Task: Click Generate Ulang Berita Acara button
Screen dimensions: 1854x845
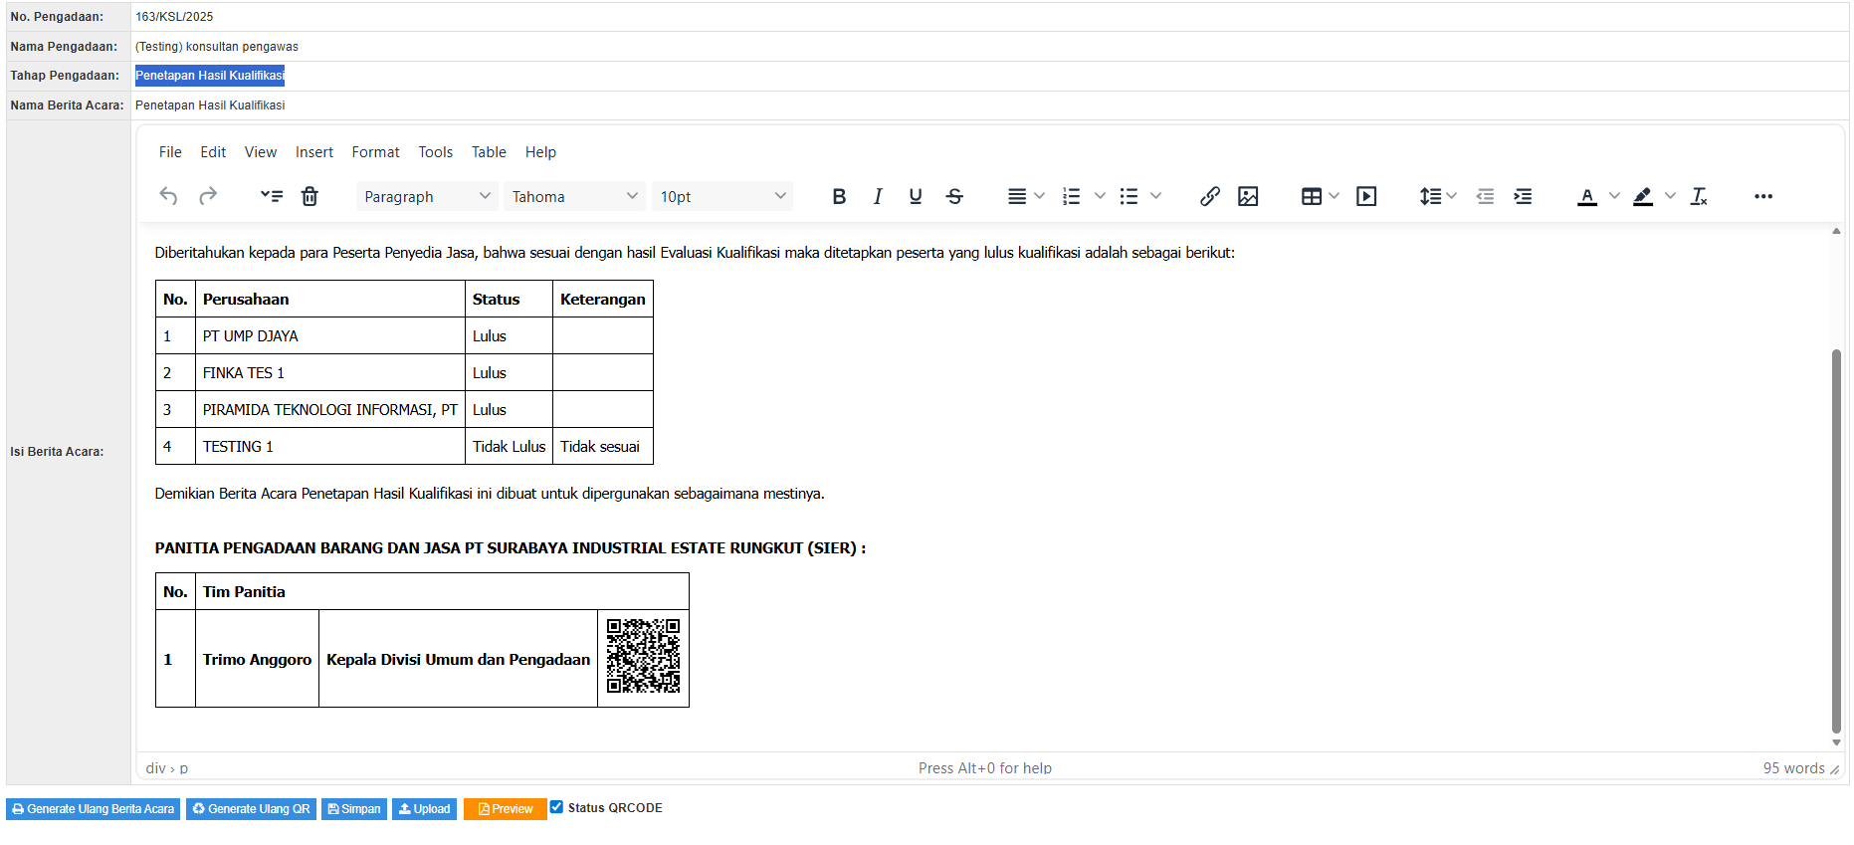Action: click(94, 809)
